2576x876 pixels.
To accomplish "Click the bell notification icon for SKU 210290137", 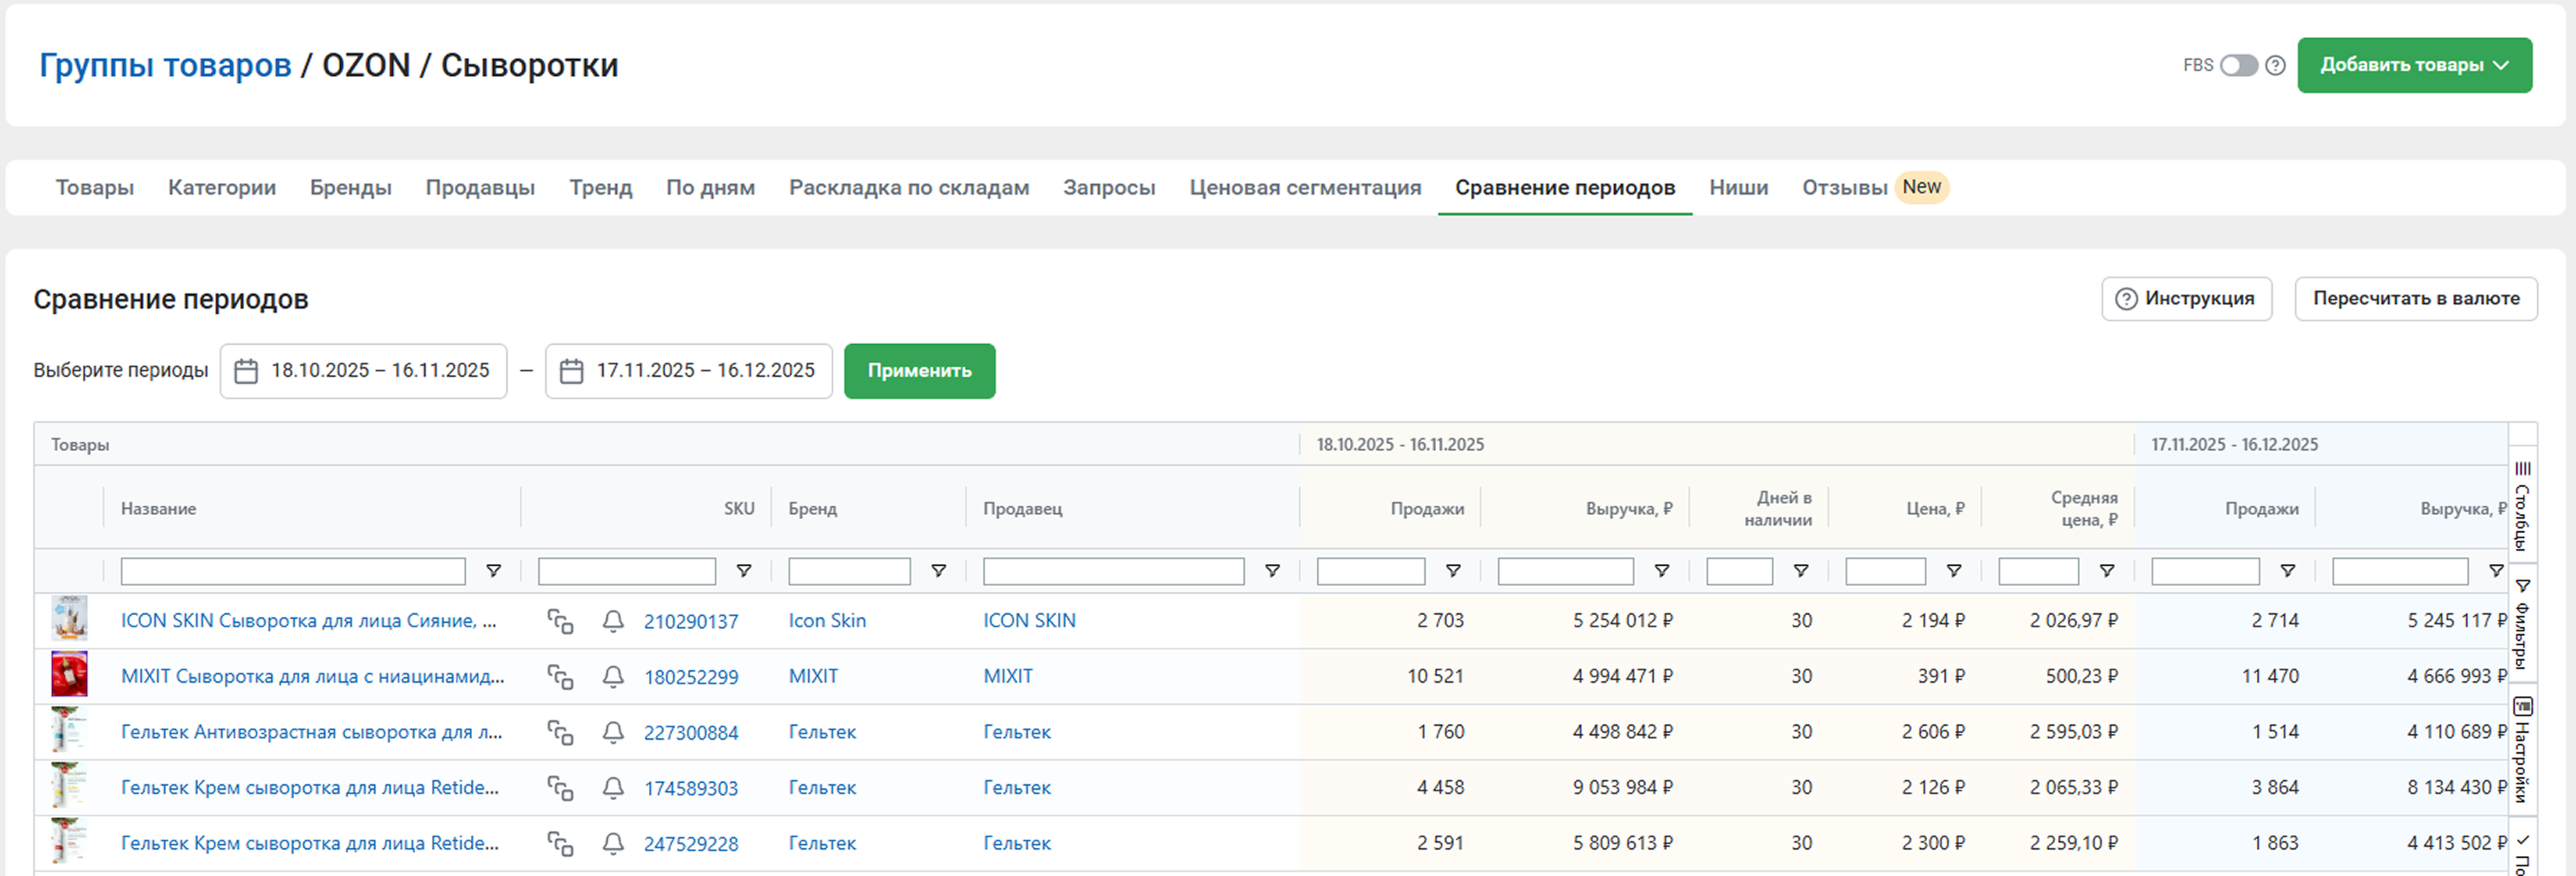I will pyautogui.click(x=613, y=621).
